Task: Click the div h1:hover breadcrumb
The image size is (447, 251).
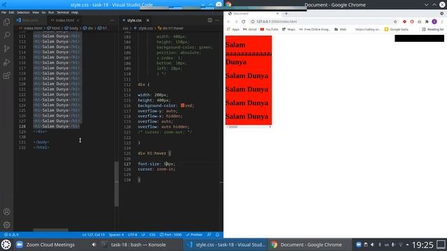Action: click(x=170, y=28)
